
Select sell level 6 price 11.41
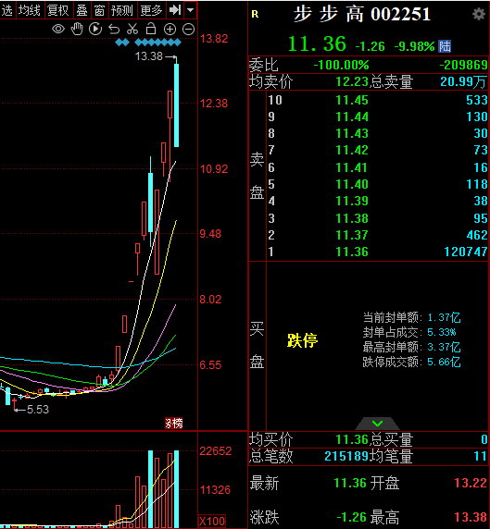[352, 167]
